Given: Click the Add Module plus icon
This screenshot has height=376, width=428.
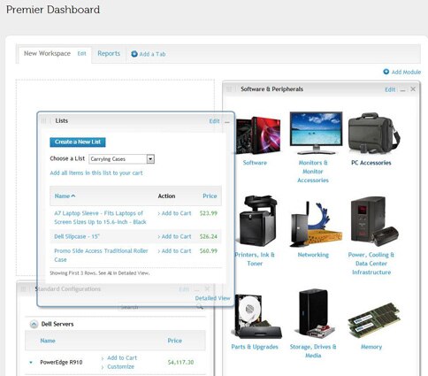Looking at the screenshot, I should pos(386,72).
